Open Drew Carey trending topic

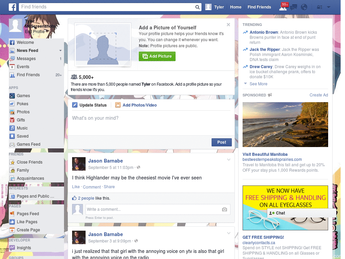click(261, 67)
